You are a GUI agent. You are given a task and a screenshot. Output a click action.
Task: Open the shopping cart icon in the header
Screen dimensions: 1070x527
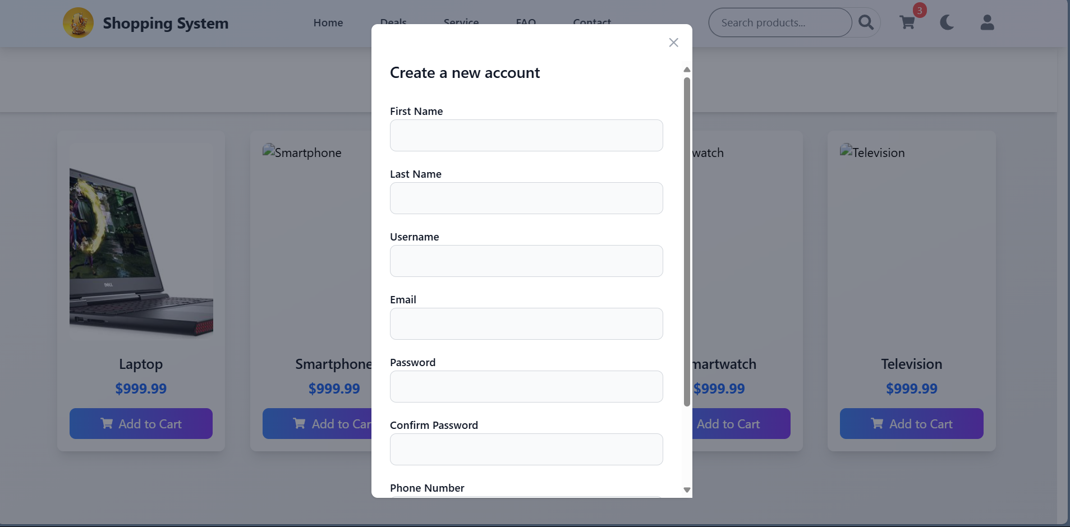coord(907,23)
